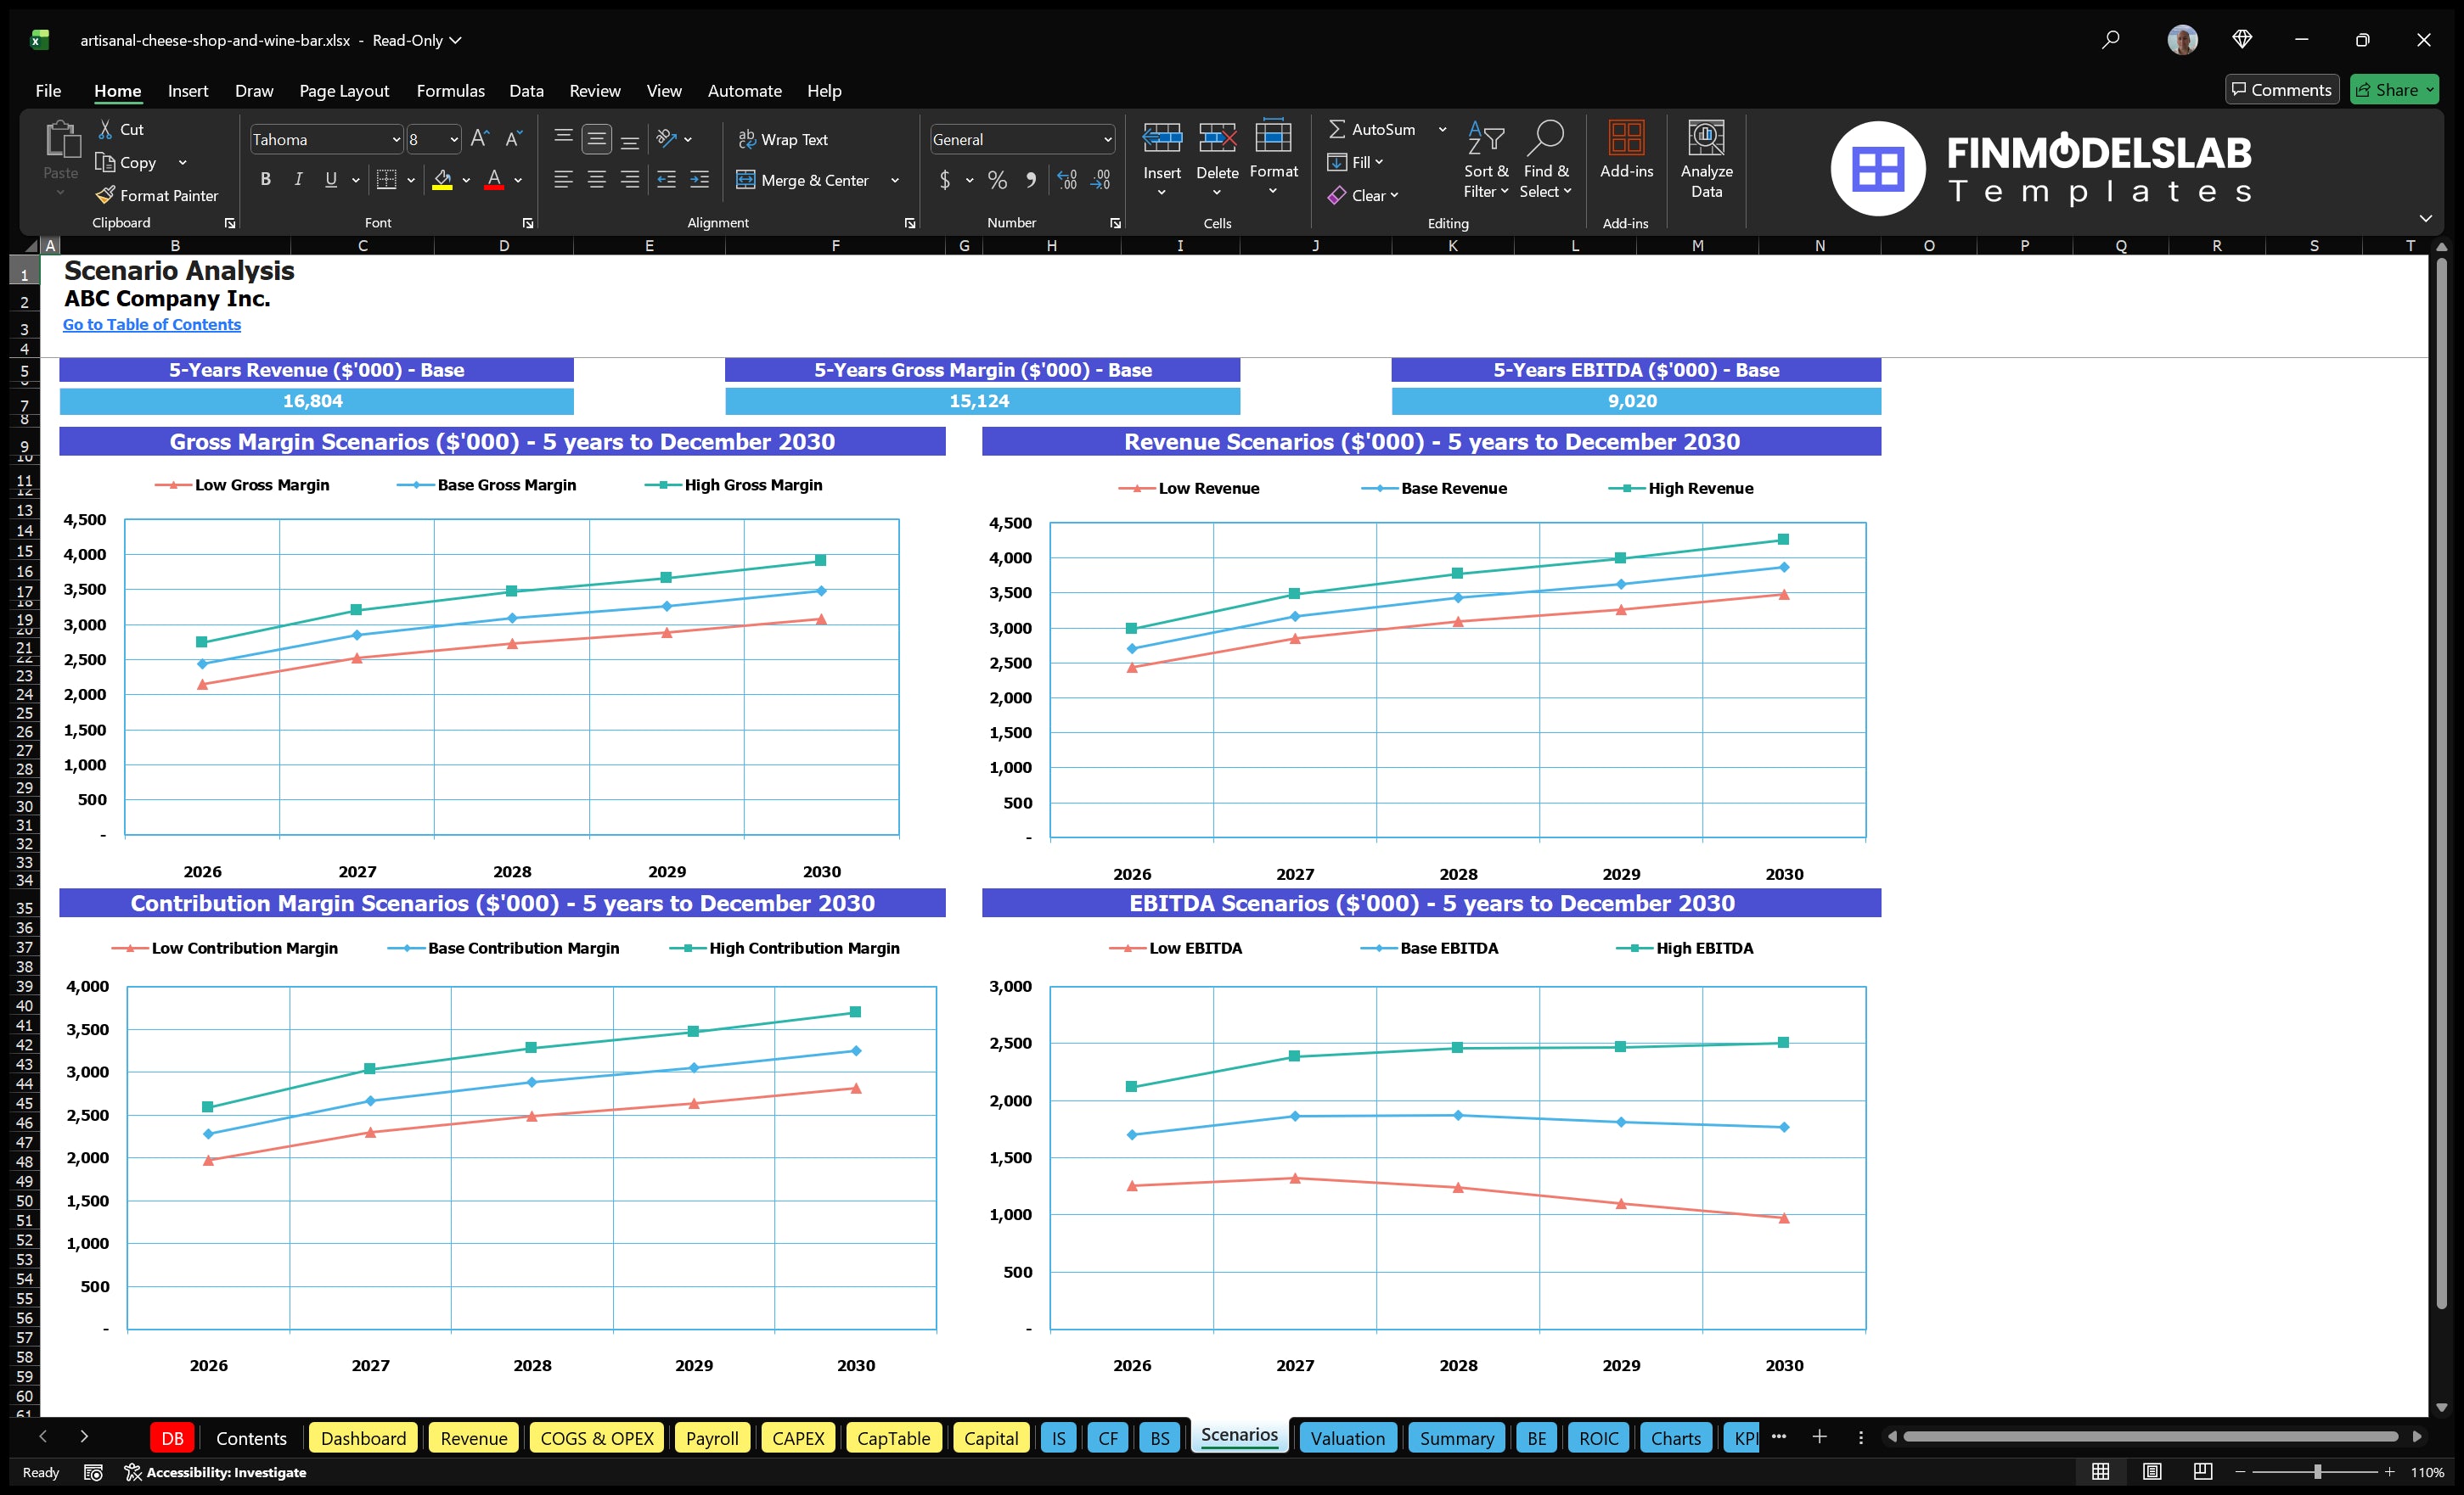Open Sort & Filter options
The width and height of the screenshot is (2464, 1495).
(x=1486, y=158)
